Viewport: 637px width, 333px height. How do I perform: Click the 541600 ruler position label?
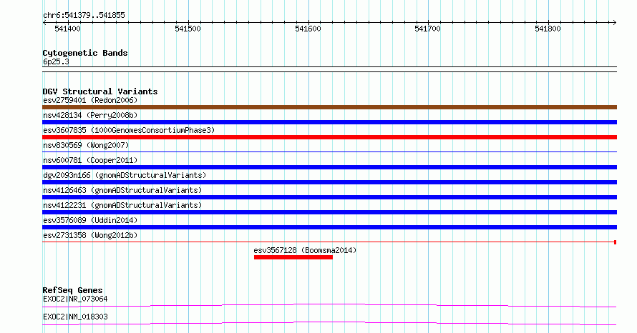(x=308, y=29)
